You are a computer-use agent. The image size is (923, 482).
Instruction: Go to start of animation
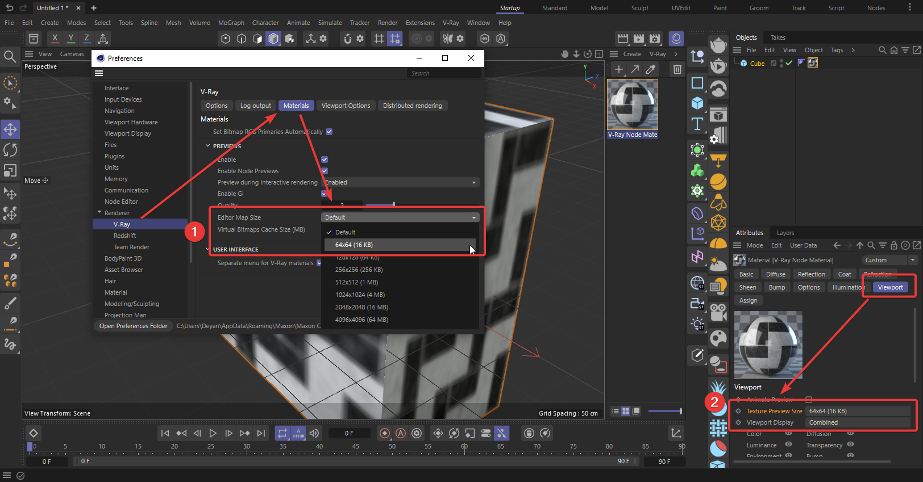click(165, 433)
